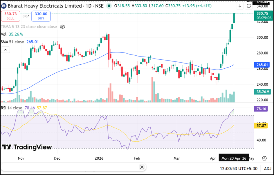Close the bottom toolbar with X icon

point(142,167)
